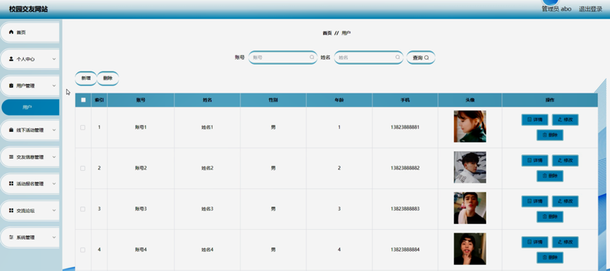Open the 交流论坛 menu label
610x271 pixels.
click(x=25, y=211)
